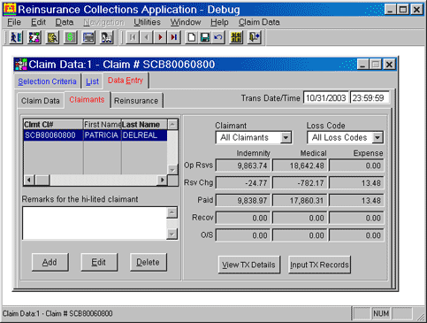The height and width of the screenshot is (323, 427).
Task: Click the running figure toolbar icon
Action: point(16,37)
